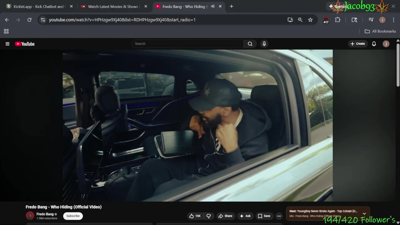Subscribe to Fredo Bang
This screenshot has width=400, height=225.
(73, 216)
